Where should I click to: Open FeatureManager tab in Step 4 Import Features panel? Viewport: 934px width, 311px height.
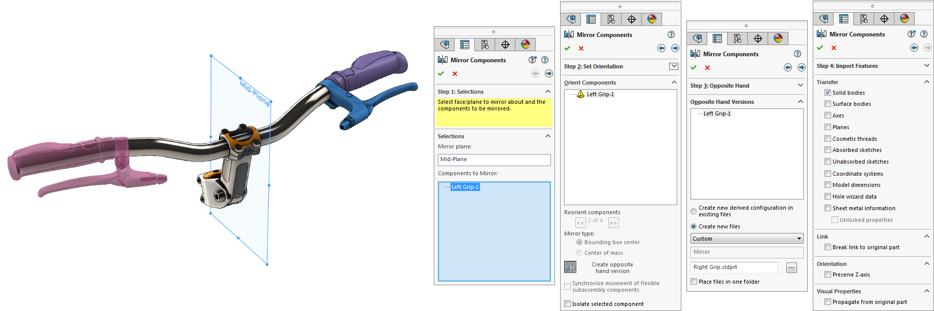tap(824, 19)
